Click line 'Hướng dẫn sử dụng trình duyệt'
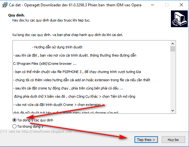The width and height of the screenshot is (189, 147). (x=57, y=47)
